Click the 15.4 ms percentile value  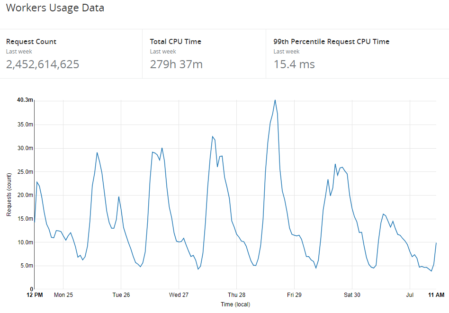(x=294, y=64)
